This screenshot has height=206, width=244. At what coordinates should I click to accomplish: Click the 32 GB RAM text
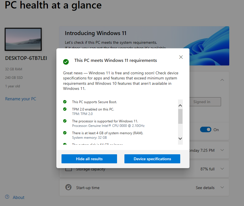pyautogui.click(x=14, y=69)
